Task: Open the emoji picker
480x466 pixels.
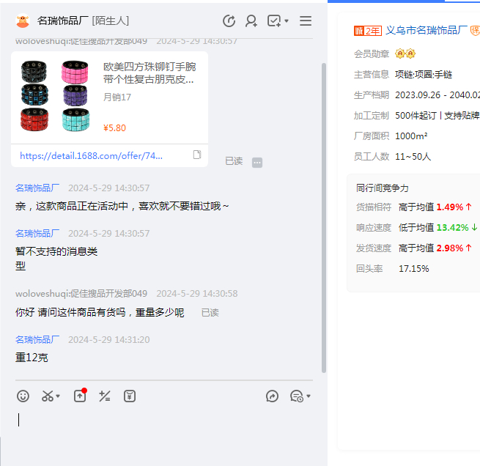Action: click(23, 396)
